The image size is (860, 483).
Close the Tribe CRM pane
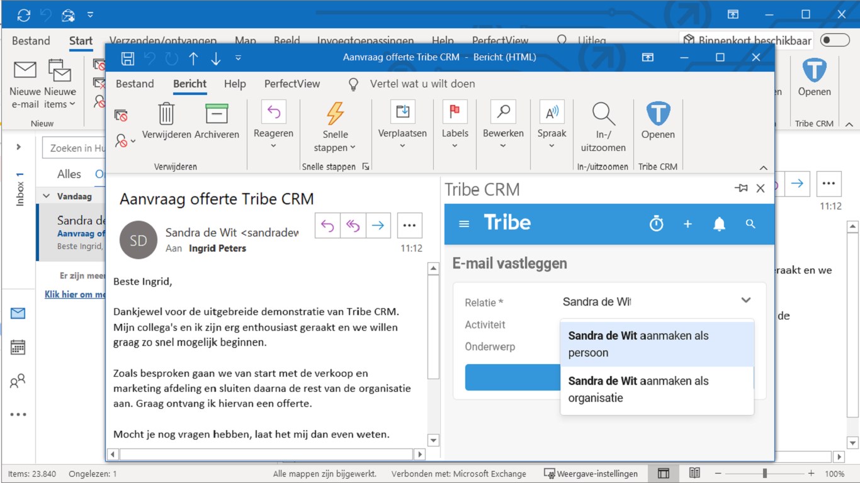click(x=760, y=189)
